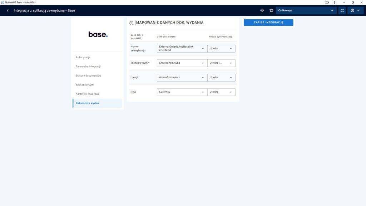This screenshot has height=206, width=366.
Task: Click the Base logo
Action: 98,34
